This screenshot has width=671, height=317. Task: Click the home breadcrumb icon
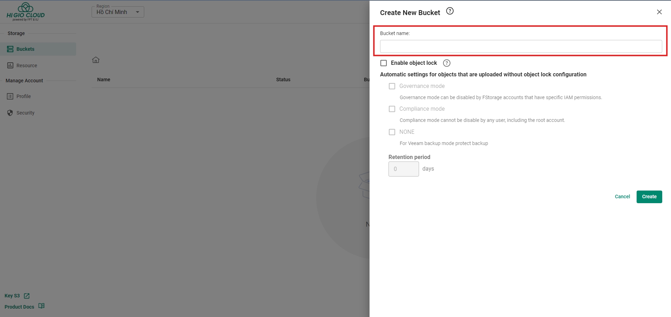point(96,60)
